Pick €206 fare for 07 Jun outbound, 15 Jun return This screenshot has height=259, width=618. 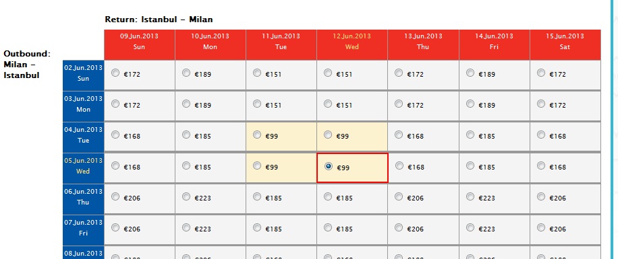click(541, 227)
